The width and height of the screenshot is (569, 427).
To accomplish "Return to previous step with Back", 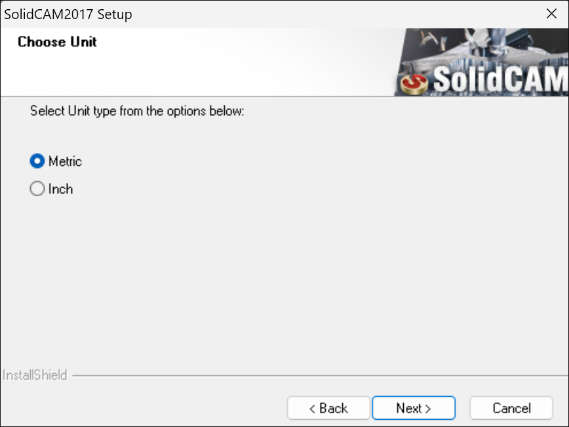I will pyautogui.click(x=328, y=408).
